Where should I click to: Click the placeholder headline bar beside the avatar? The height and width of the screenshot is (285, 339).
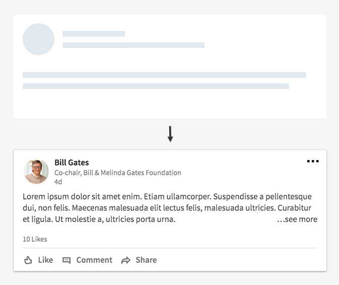click(133, 45)
